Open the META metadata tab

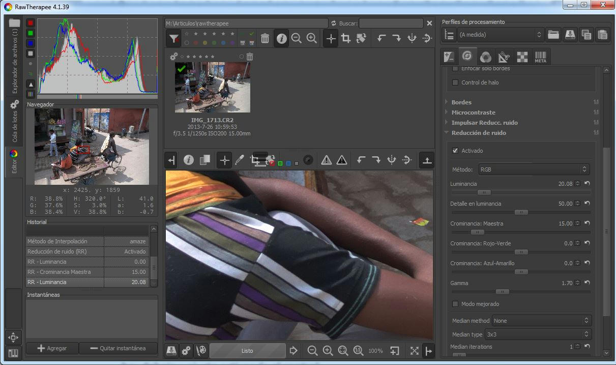pyautogui.click(x=540, y=57)
